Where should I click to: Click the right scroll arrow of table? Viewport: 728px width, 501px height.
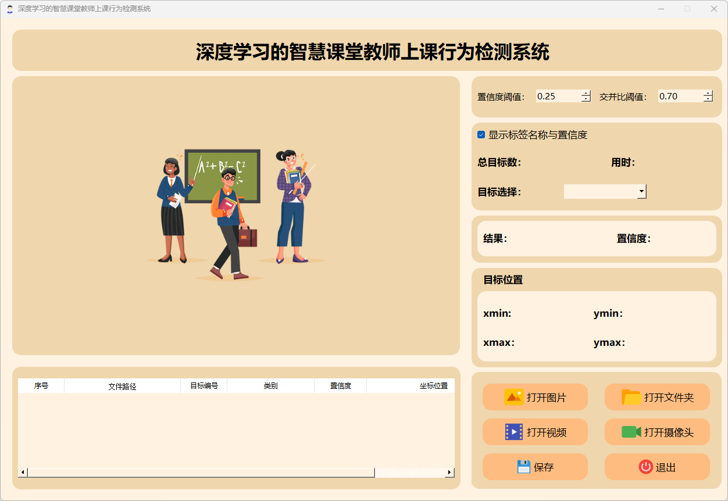(x=449, y=473)
